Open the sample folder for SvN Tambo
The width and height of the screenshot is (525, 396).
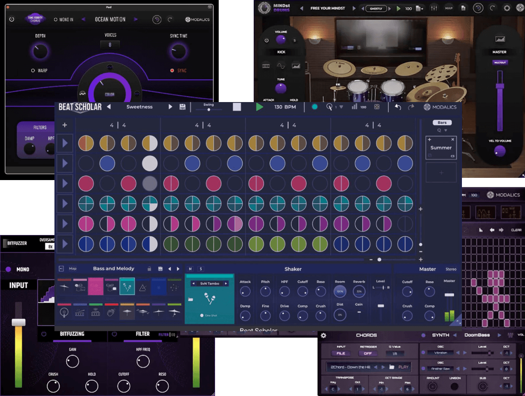[191, 299]
